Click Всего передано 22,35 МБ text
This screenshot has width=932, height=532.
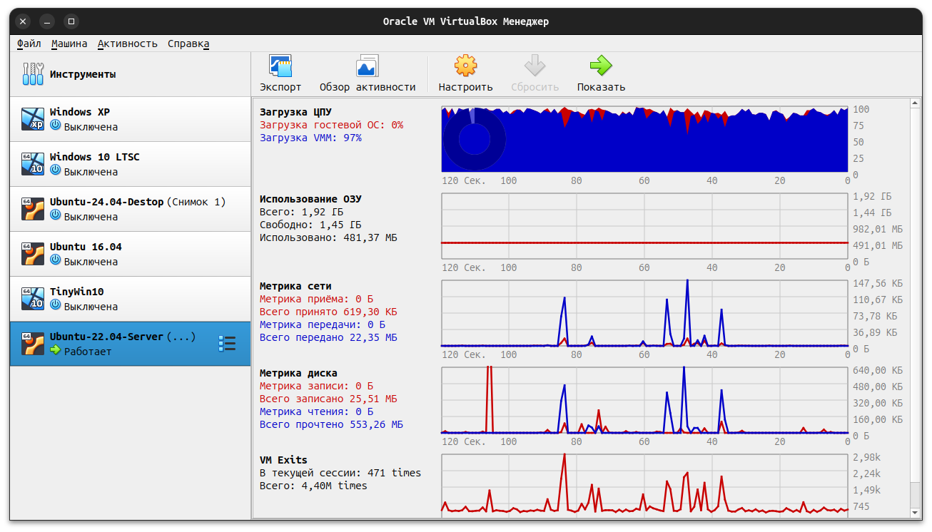pos(328,337)
